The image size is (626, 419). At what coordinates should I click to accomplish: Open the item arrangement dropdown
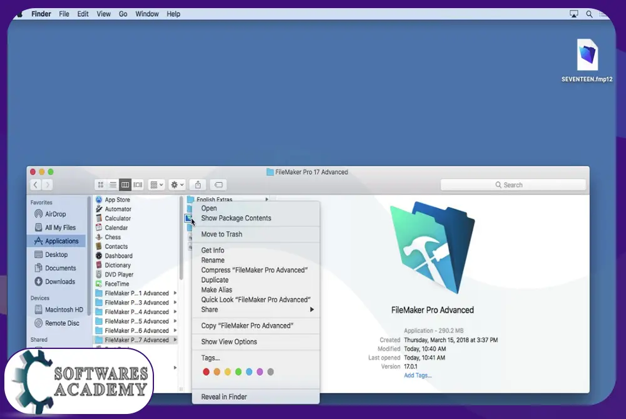(156, 185)
